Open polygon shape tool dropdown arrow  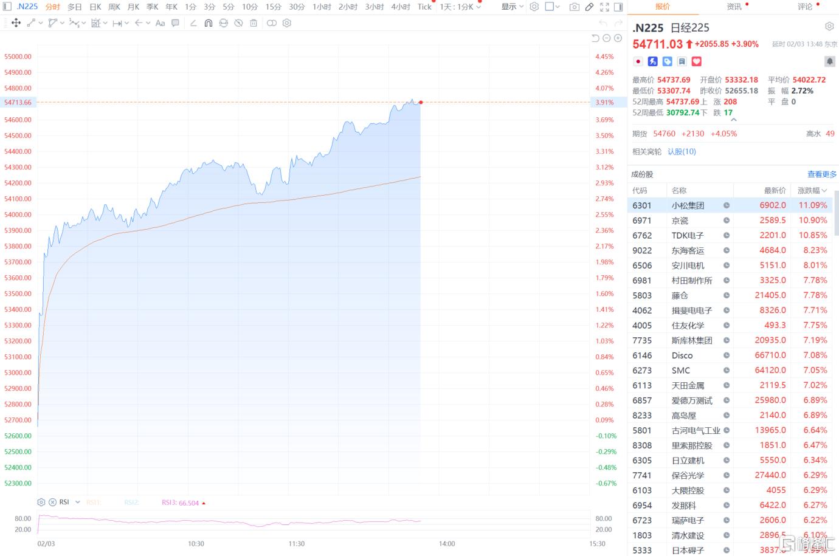coord(62,23)
